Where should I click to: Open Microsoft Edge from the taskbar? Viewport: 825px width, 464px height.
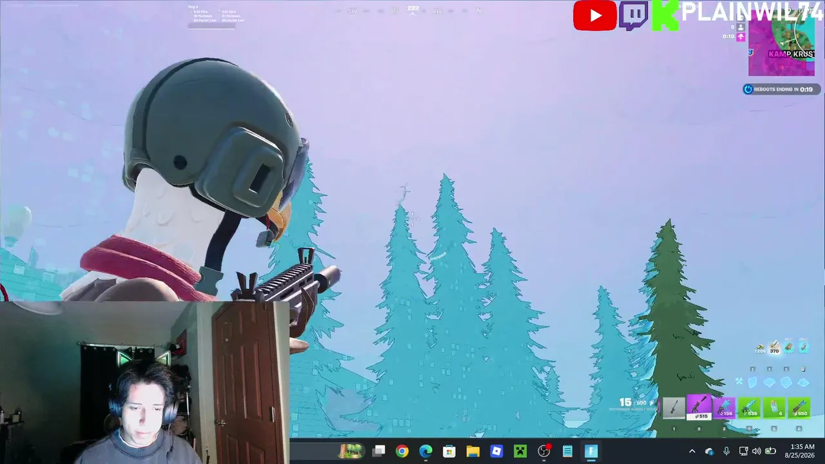[x=425, y=451]
